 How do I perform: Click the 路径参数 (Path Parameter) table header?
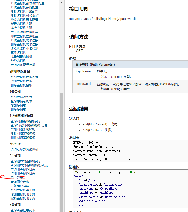point(130,64)
